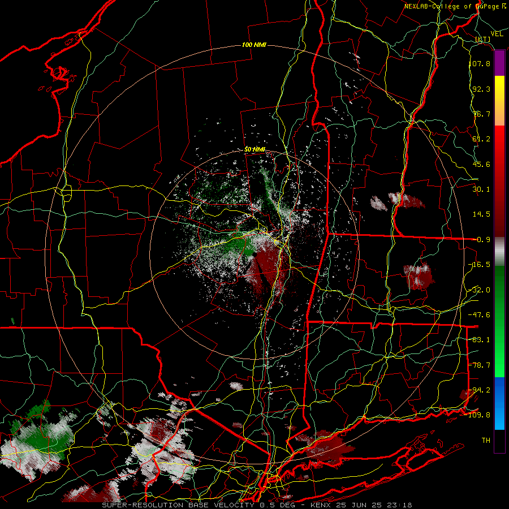This screenshot has height=509, width=509.
Task: Click the -94.2 velocity scale value
Action: [x=480, y=390]
